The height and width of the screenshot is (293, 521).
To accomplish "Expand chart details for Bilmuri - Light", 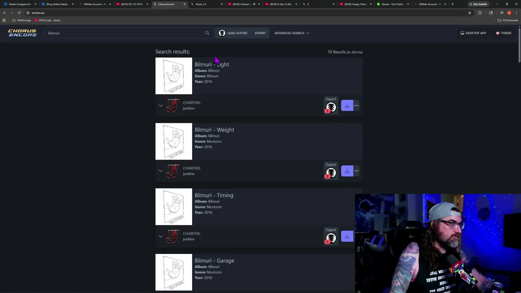I will (160, 106).
